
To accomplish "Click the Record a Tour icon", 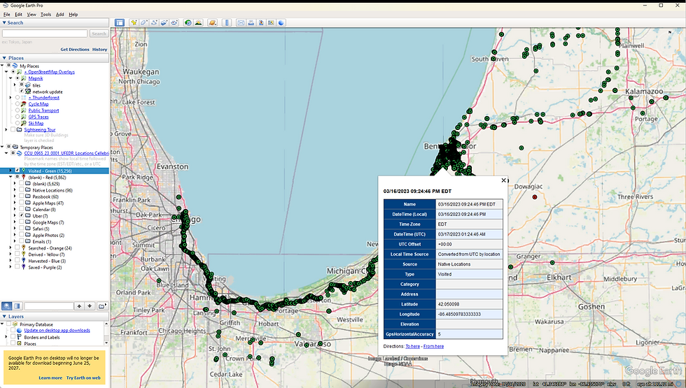I will (174, 22).
